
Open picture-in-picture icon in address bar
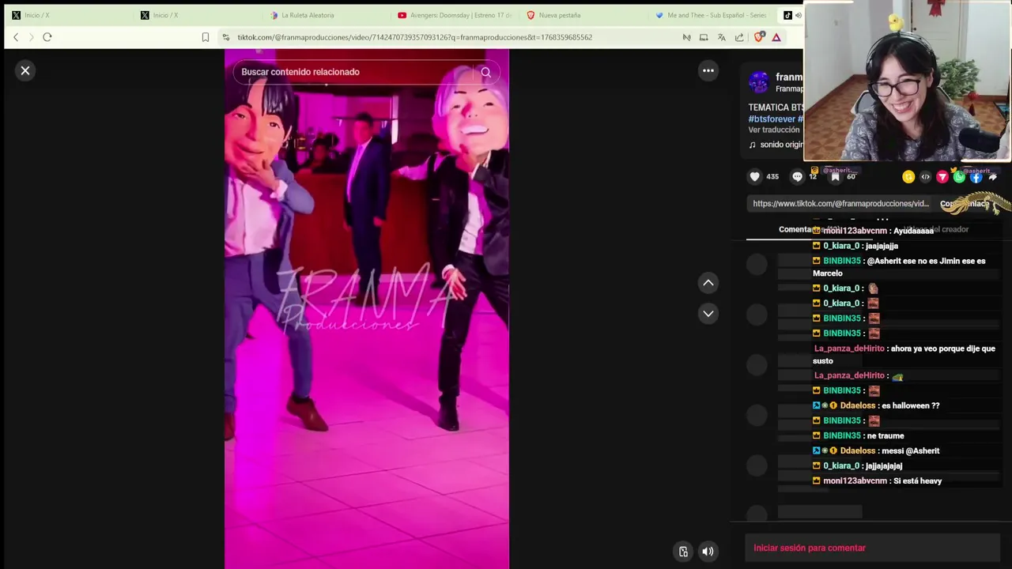pos(704,37)
